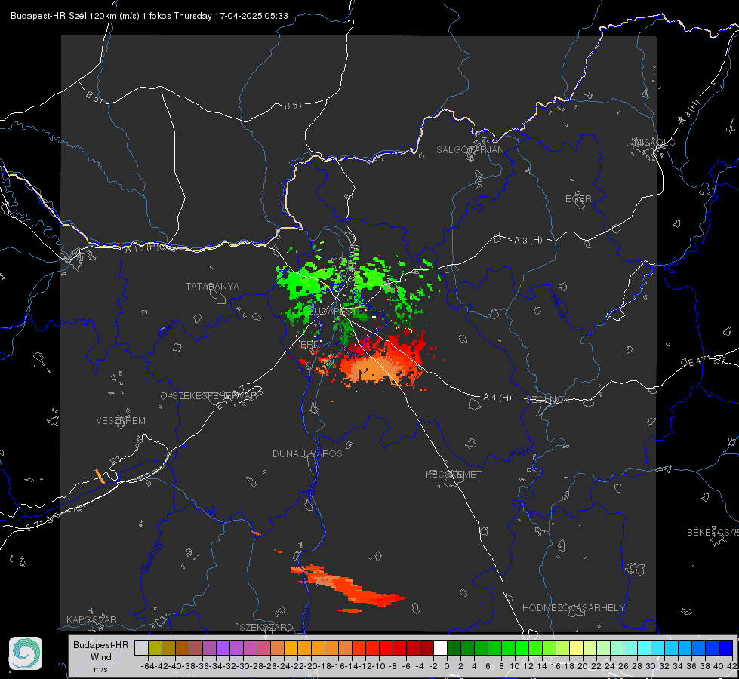Click the blue 'Somogy' county label
Viewport: 739px width, 679px height.
click(x=151, y=557)
